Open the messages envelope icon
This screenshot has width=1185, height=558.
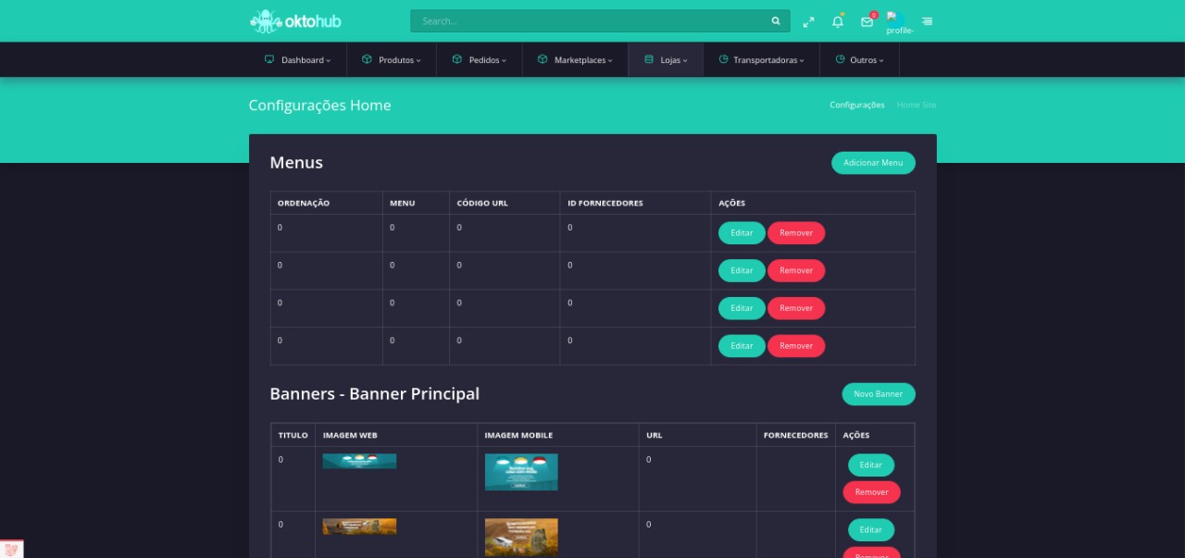click(867, 21)
